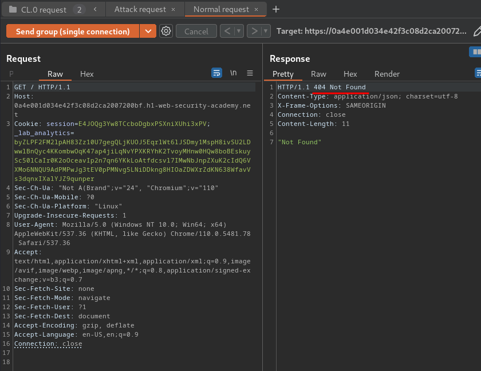
Task: Click the User-Agent header line
Action: 132,234
